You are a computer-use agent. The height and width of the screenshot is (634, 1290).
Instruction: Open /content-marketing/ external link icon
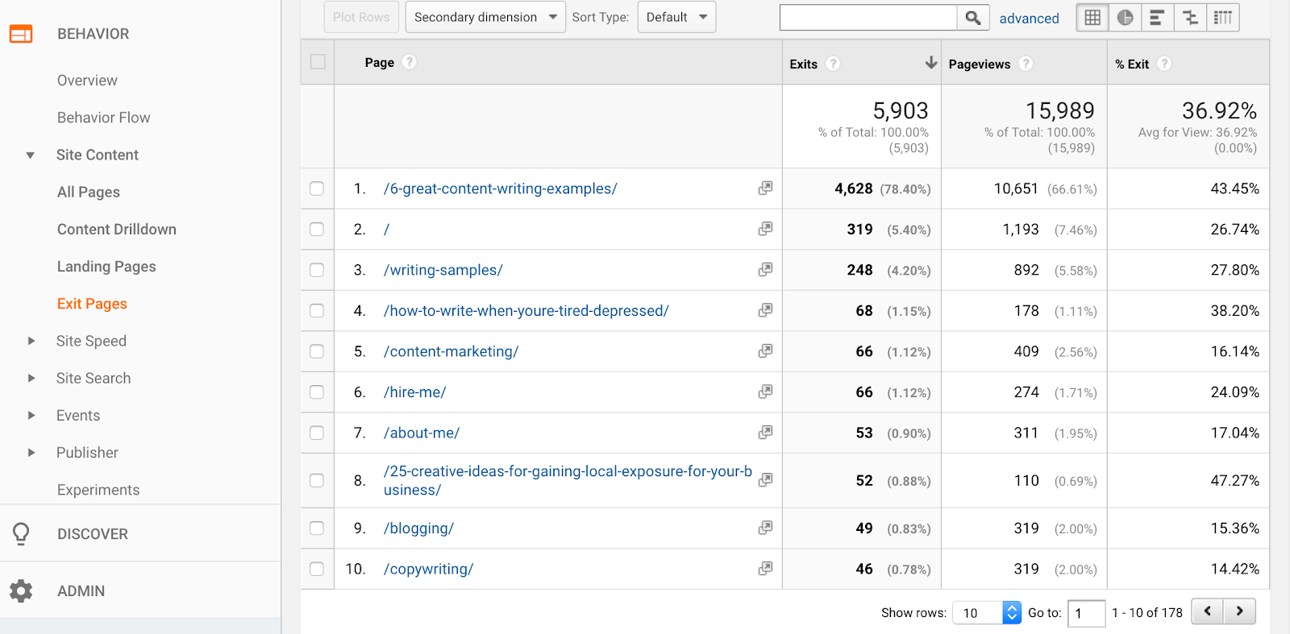765,350
